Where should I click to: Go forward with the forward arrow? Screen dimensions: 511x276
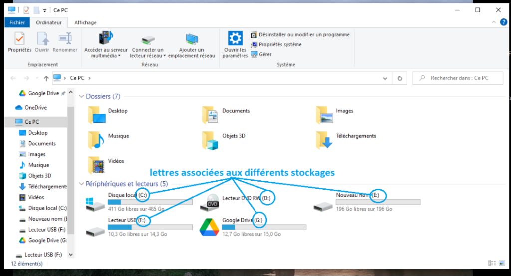[x=26, y=78]
